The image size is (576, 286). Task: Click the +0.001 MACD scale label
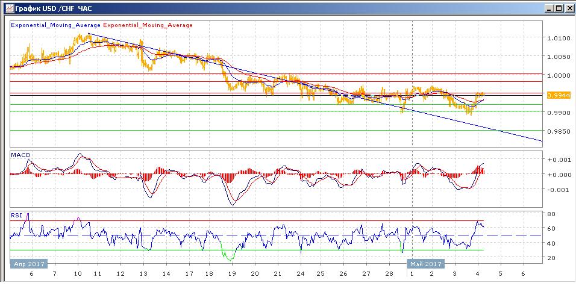pos(558,160)
